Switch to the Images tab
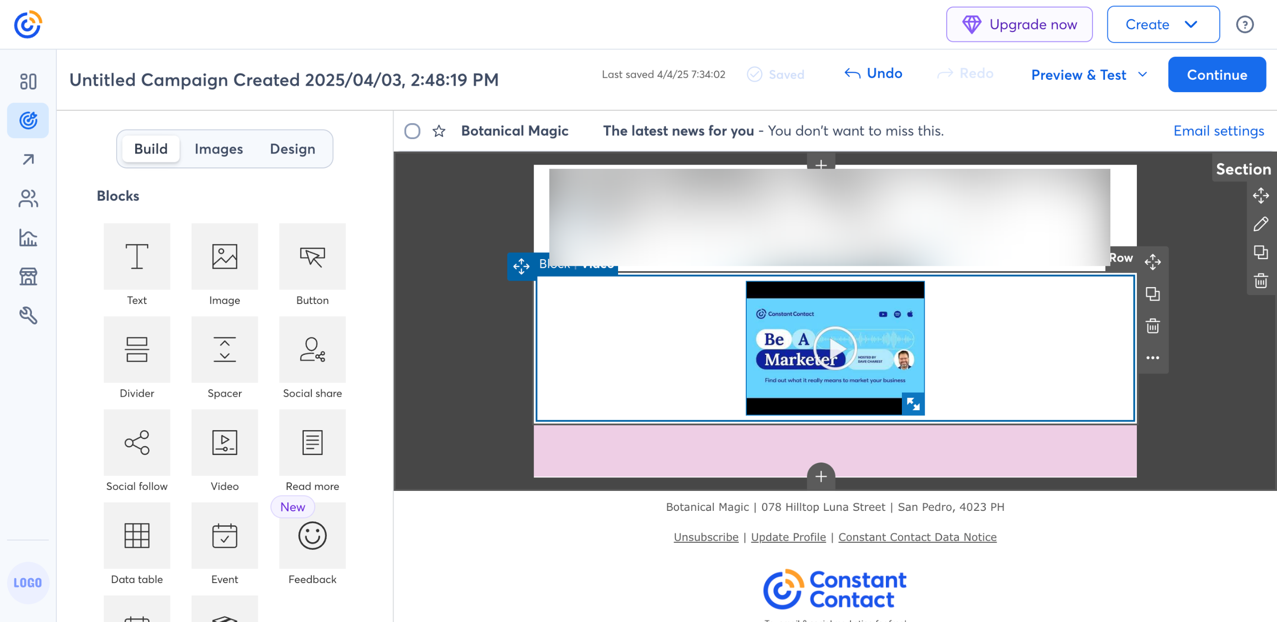Image resolution: width=1277 pixels, height=622 pixels. [218, 149]
